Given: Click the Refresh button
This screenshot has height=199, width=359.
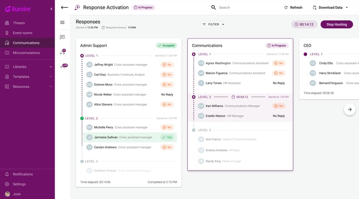Looking at the screenshot, I should (x=293, y=7).
